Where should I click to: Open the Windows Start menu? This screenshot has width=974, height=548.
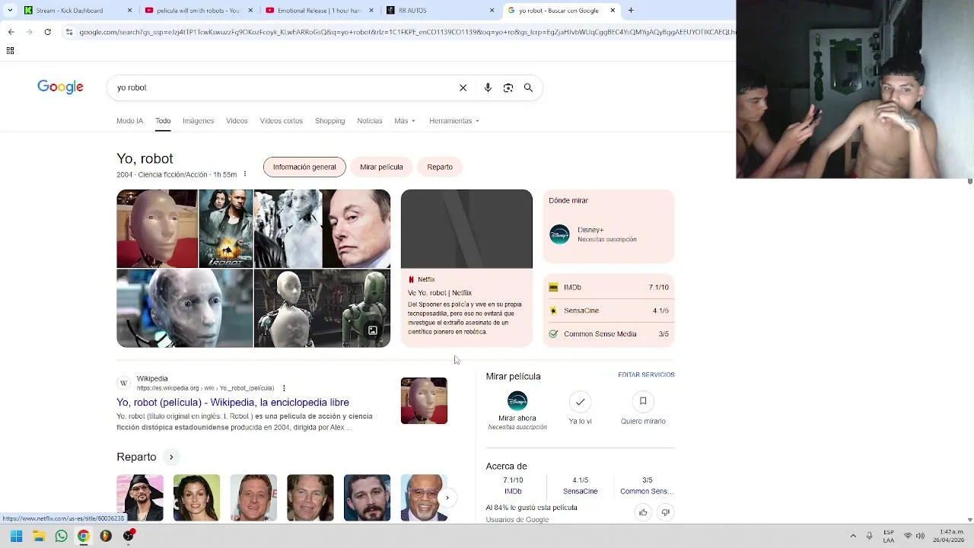coord(16,536)
